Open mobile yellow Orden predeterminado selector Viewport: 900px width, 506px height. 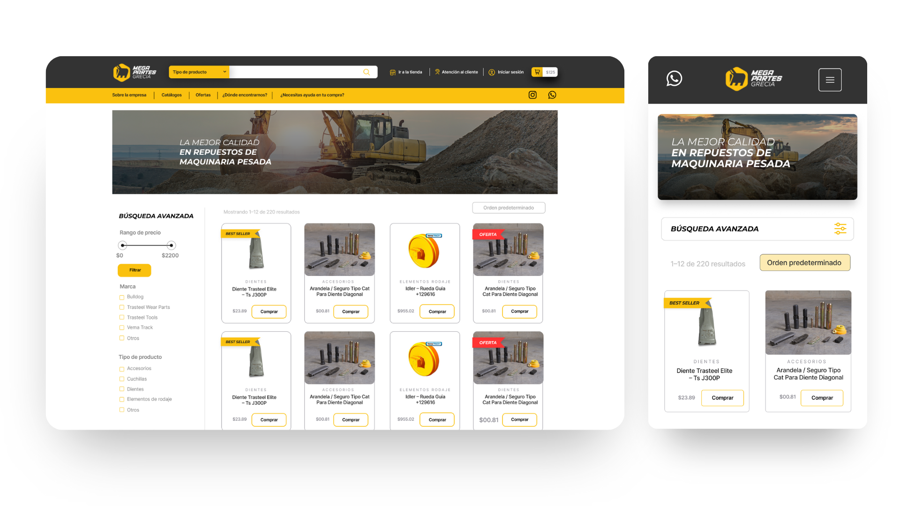(x=804, y=263)
